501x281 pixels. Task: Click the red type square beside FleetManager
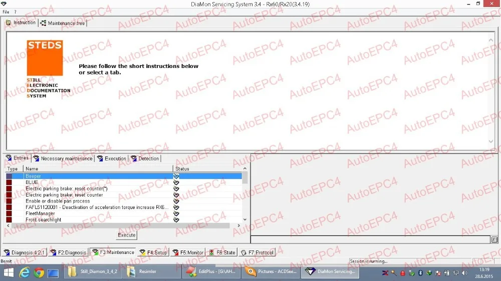pyautogui.click(x=9, y=213)
